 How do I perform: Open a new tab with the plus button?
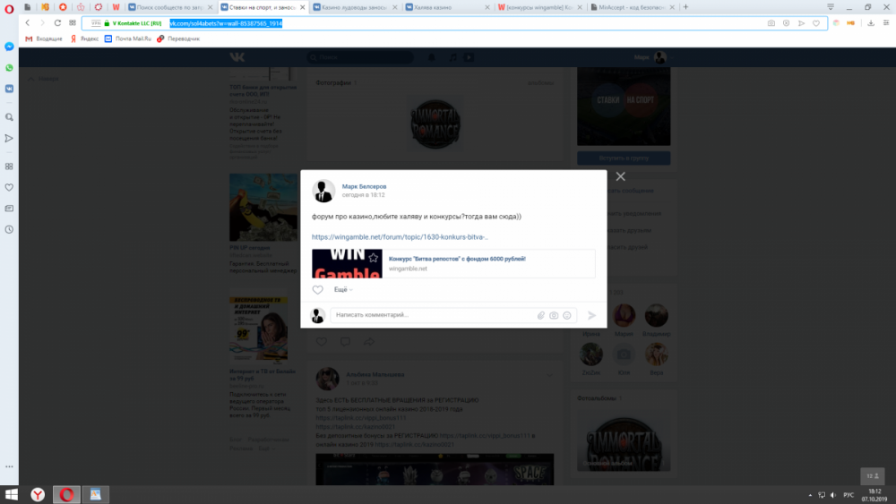click(x=685, y=7)
